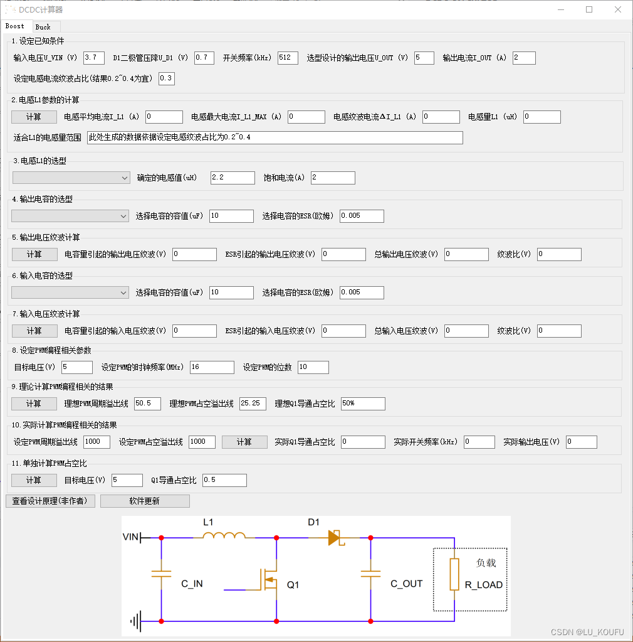This screenshot has height=642, width=633.
Task: Click section 8 目标电压 field
Action: point(77,367)
